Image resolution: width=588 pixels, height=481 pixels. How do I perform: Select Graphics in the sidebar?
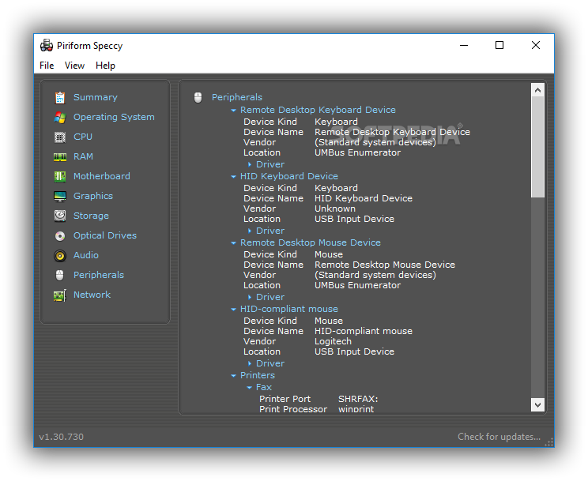point(93,196)
